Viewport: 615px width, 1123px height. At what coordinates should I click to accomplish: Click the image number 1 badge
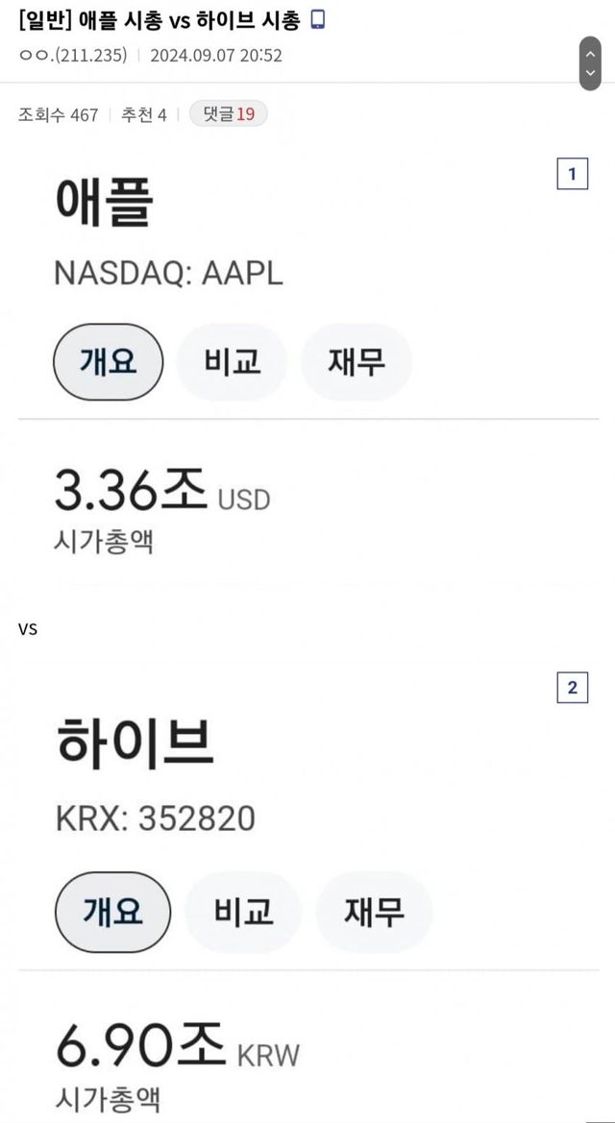pos(573,174)
